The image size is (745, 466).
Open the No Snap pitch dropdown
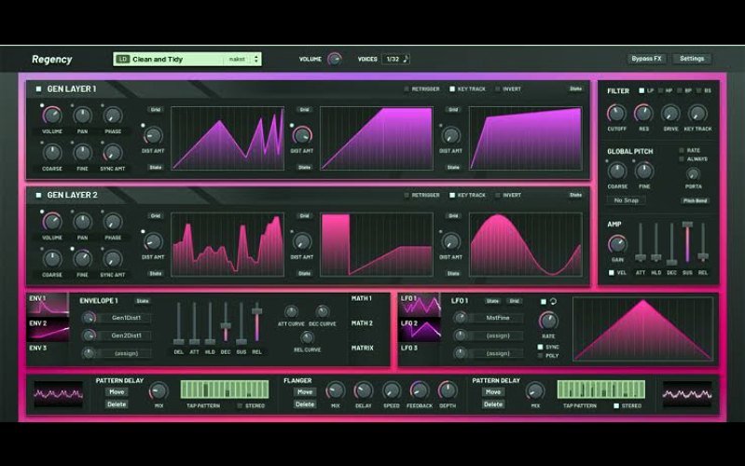[x=626, y=200]
